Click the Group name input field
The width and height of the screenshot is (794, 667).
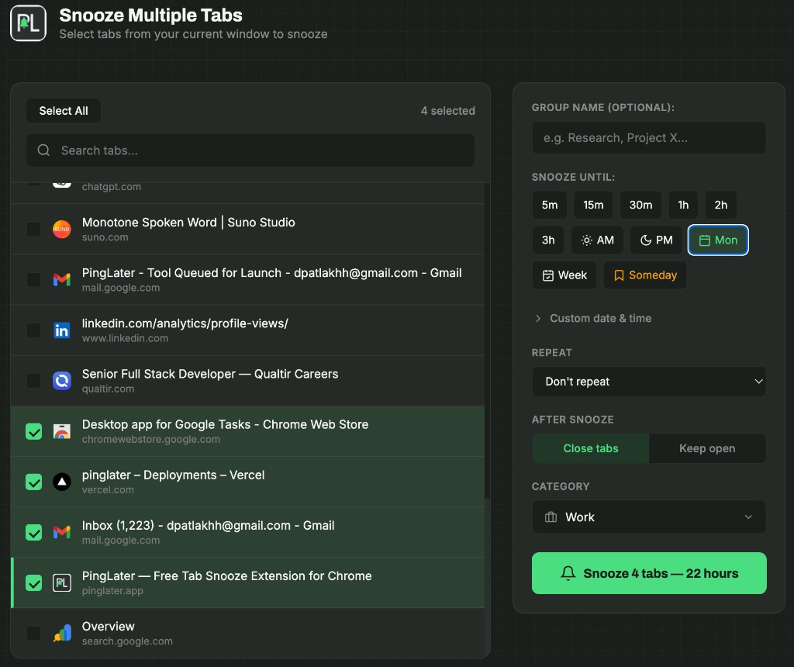point(649,137)
